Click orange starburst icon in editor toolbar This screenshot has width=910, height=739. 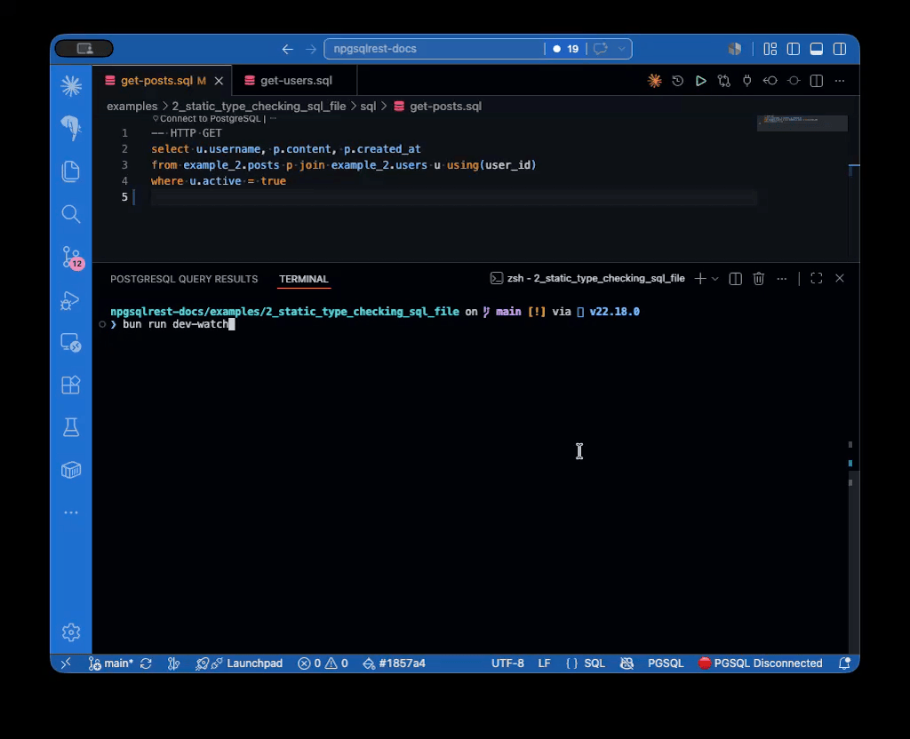pyautogui.click(x=655, y=81)
